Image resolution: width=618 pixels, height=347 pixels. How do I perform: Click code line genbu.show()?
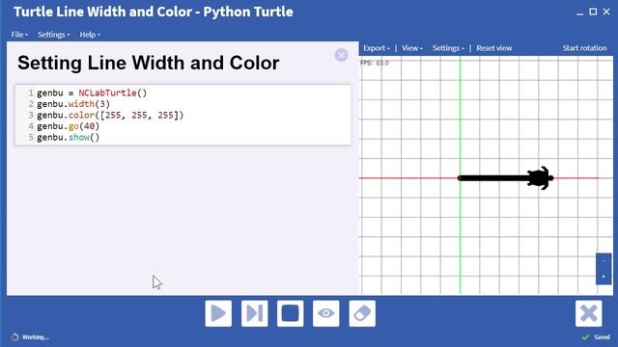69,137
